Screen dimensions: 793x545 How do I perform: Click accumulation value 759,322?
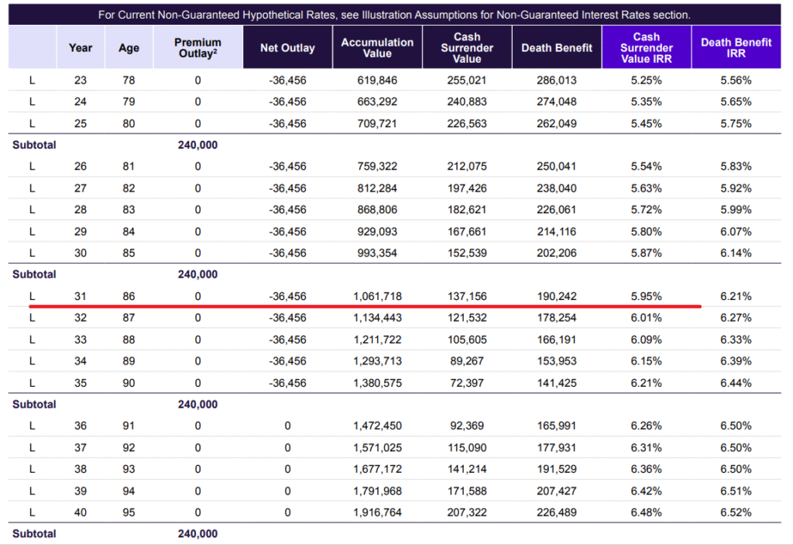[x=377, y=166]
